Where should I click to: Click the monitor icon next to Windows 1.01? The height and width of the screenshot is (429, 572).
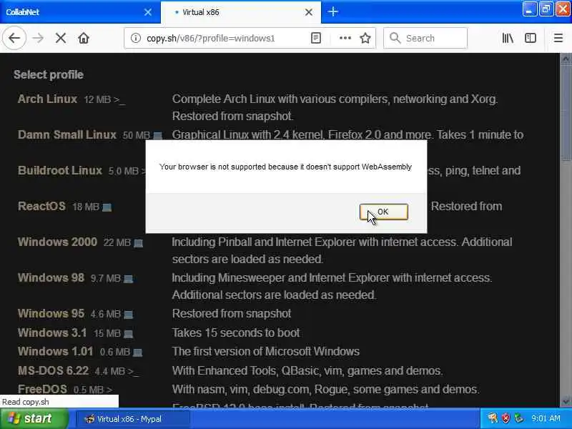(x=137, y=352)
